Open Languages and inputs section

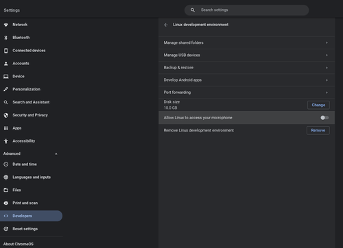[31, 177]
